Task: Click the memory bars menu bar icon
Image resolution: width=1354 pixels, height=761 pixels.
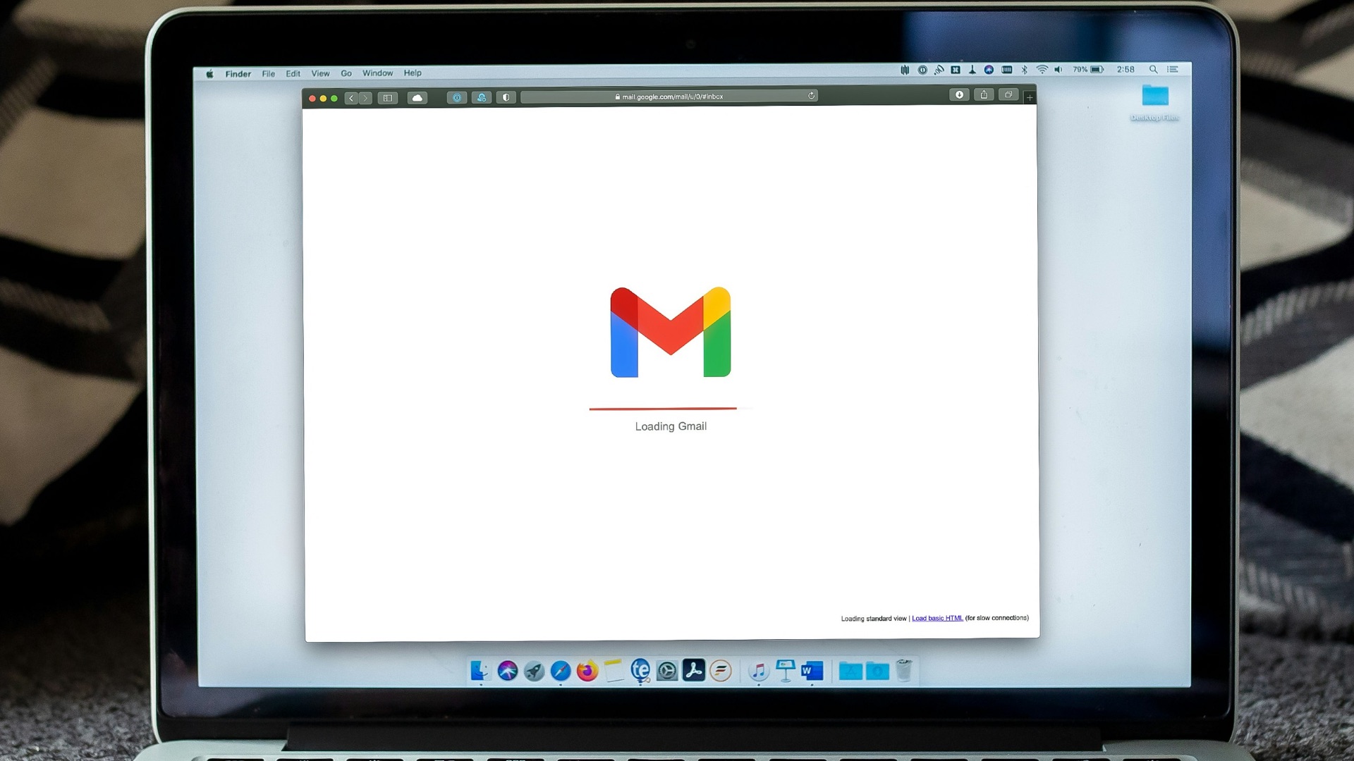Action: (x=1006, y=70)
